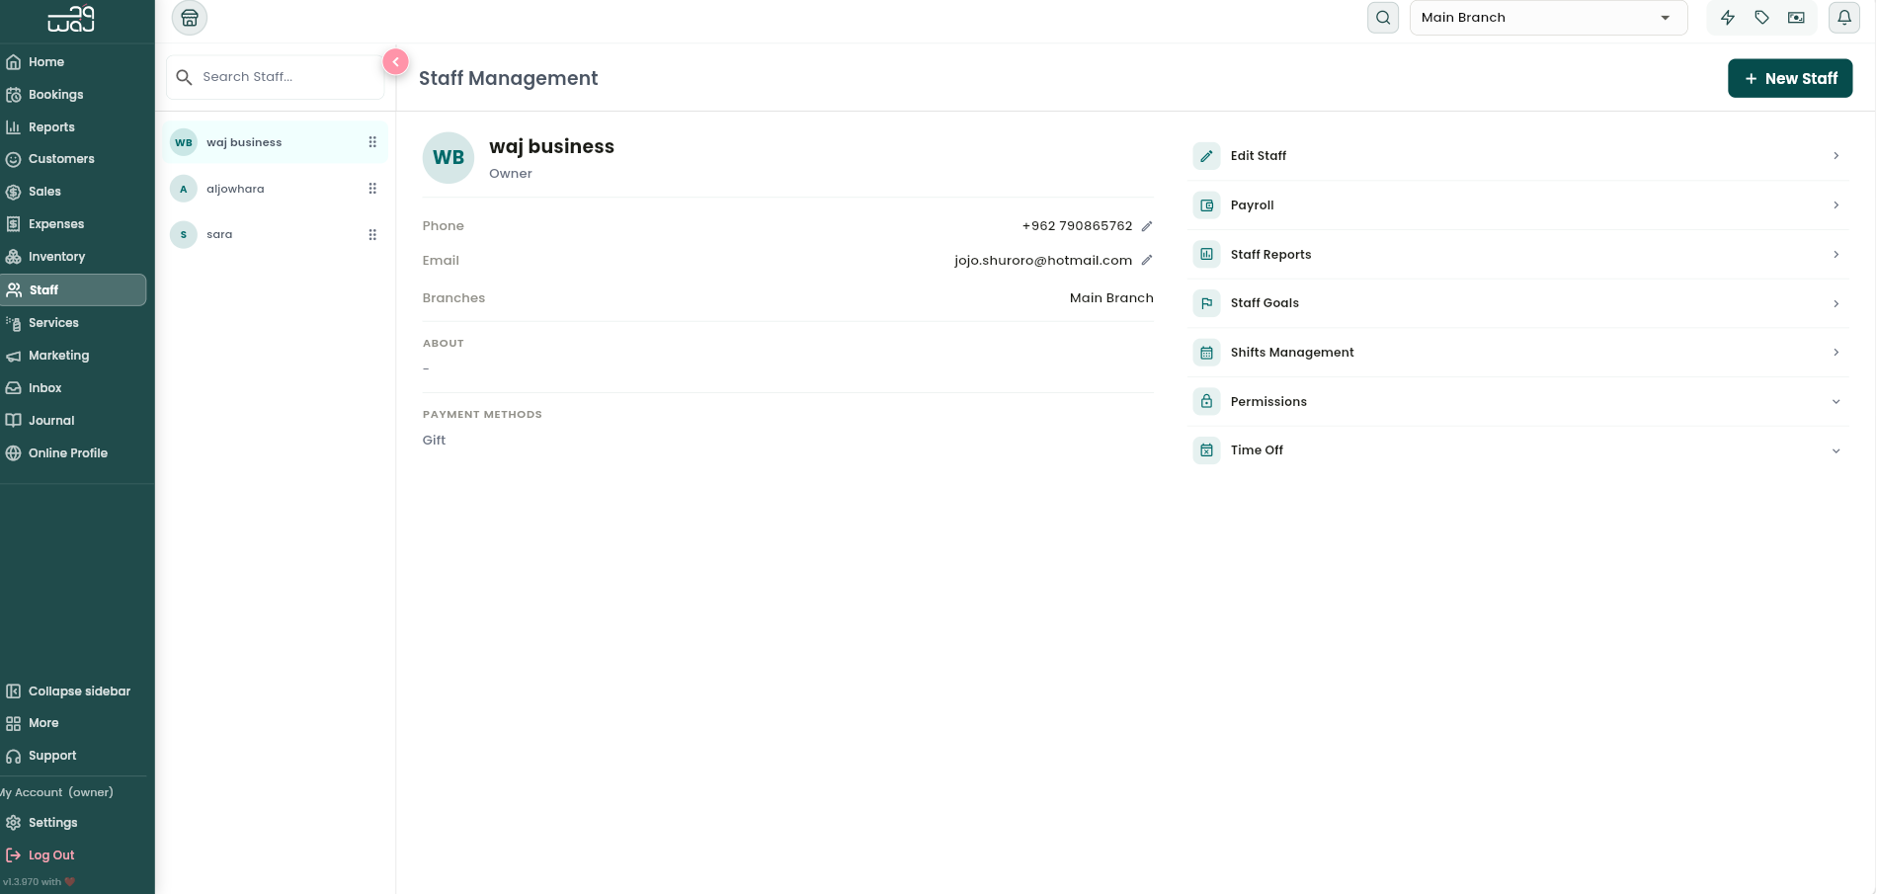Open Staff Goals arrow chevron

(1836, 303)
